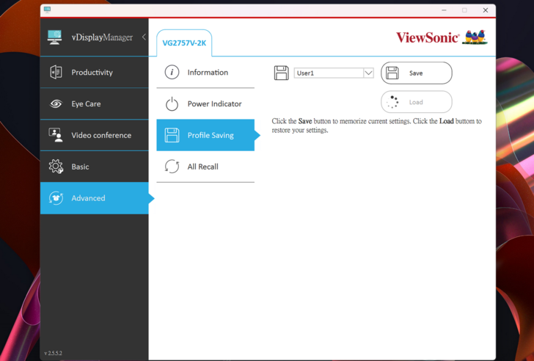Image resolution: width=534 pixels, height=361 pixels.
Task: Click the Advanced sidebar icon
Action: pyautogui.click(x=56, y=198)
